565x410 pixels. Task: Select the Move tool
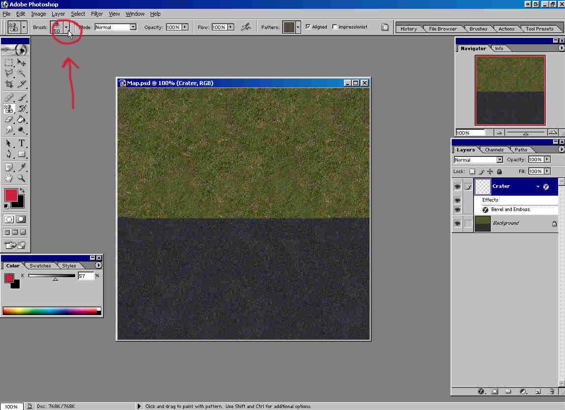point(22,62)
